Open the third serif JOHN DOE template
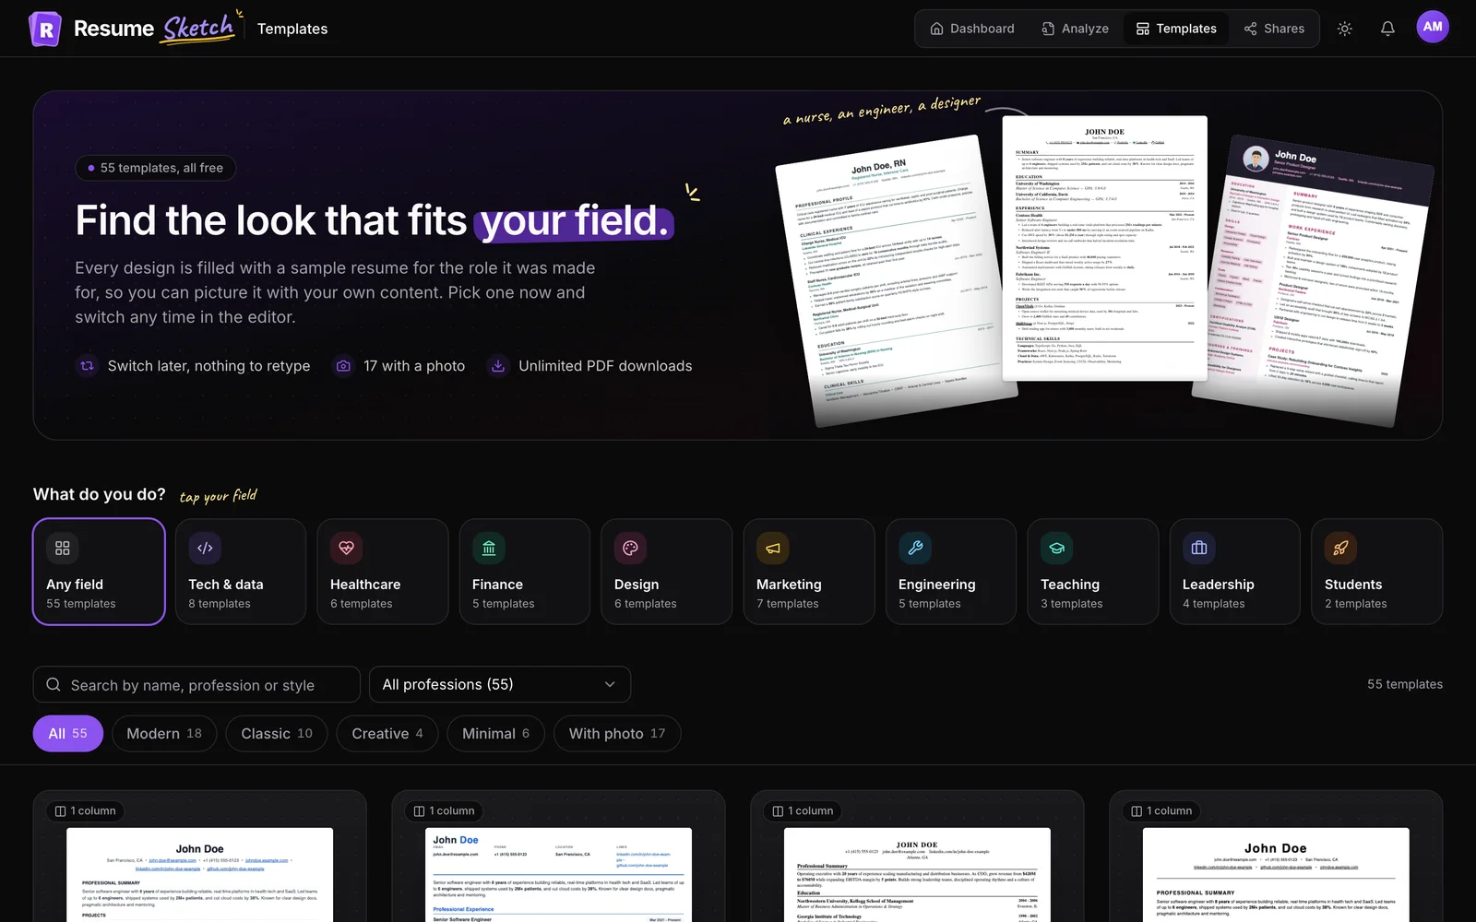The height and width of the screenshot is (922, 1476). [917, 874]
